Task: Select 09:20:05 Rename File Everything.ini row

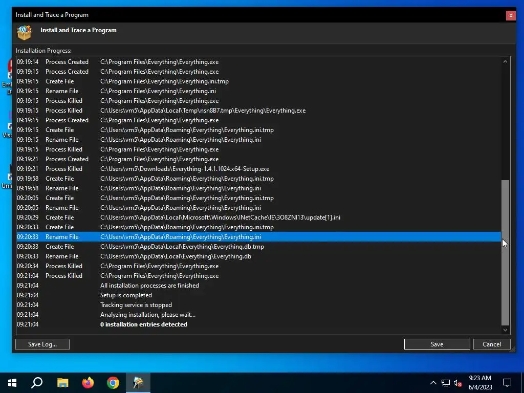Action: pos(258,208)
